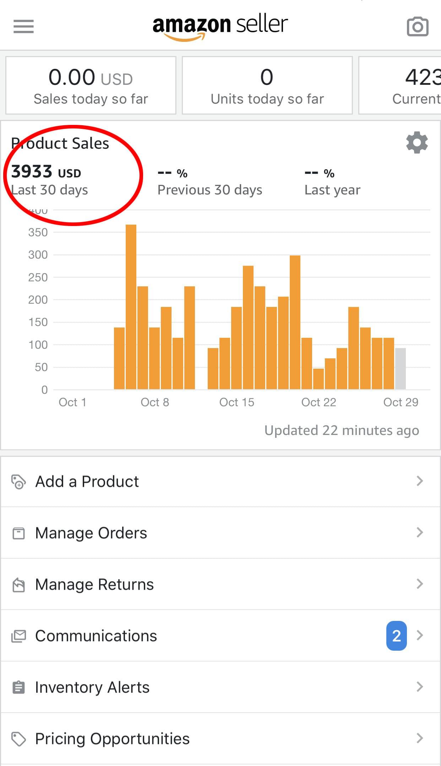Viewport: 441px width, 766px height.
Task: Tap the Inventory Alerts clipboard icon
Action: (18, 687)
